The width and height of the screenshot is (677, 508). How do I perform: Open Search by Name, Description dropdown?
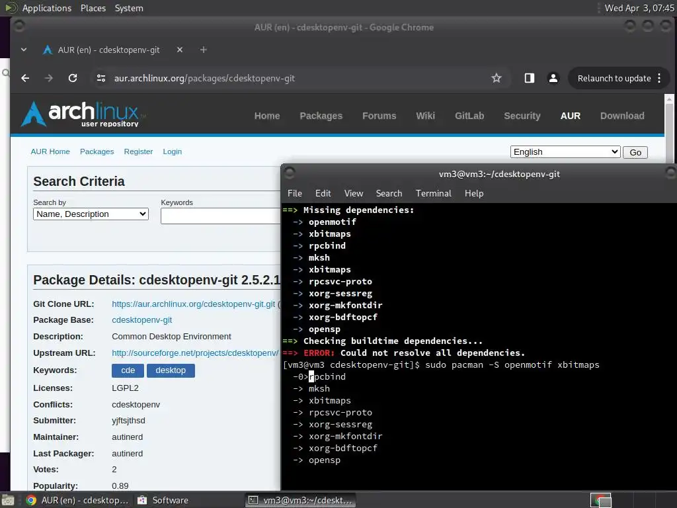[91, 214]
